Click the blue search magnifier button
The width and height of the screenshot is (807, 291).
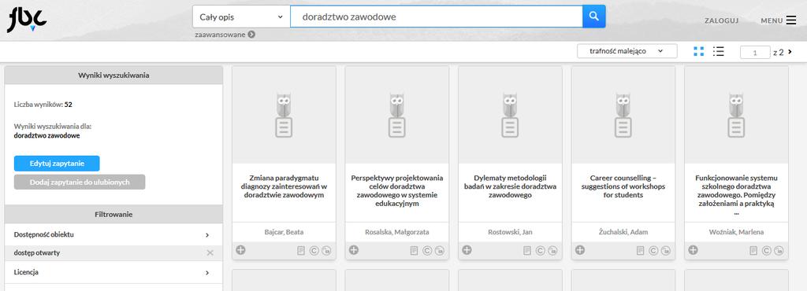pos(594,17)
